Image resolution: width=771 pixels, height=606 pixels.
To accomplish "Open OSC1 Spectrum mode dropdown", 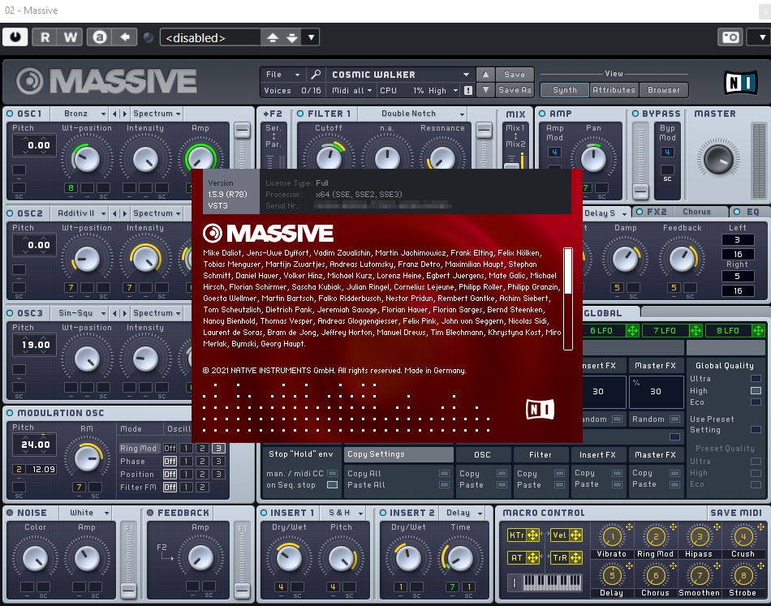I will (x=157, y=114).
